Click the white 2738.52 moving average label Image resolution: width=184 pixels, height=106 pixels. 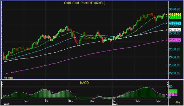(175, 30)
